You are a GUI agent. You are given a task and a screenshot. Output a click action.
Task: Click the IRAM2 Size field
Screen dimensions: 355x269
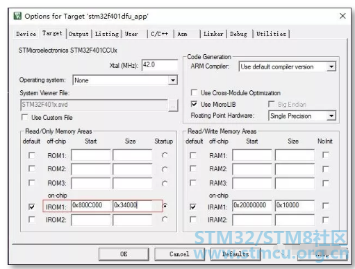(x=295, y=220)
